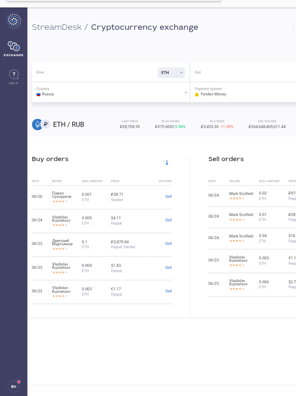Screen dimensions: 296x396
Task: Click Mark Scofield 0.02 ETH seller
Action: pyautogui.click(x=241, y=193)
